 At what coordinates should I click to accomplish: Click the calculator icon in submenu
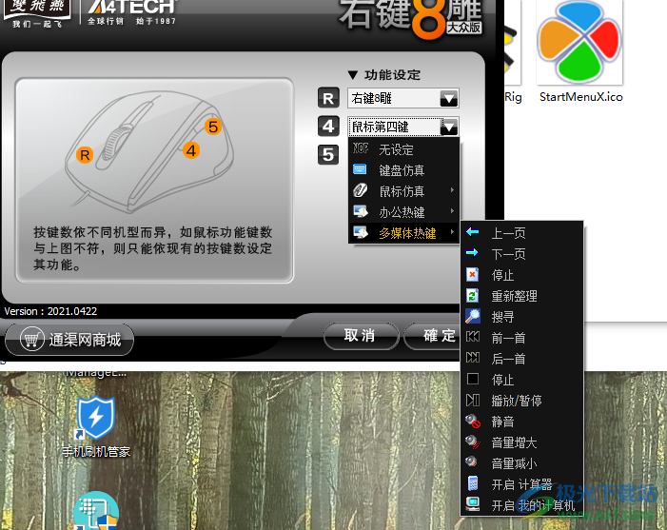(x=473, y=483)
